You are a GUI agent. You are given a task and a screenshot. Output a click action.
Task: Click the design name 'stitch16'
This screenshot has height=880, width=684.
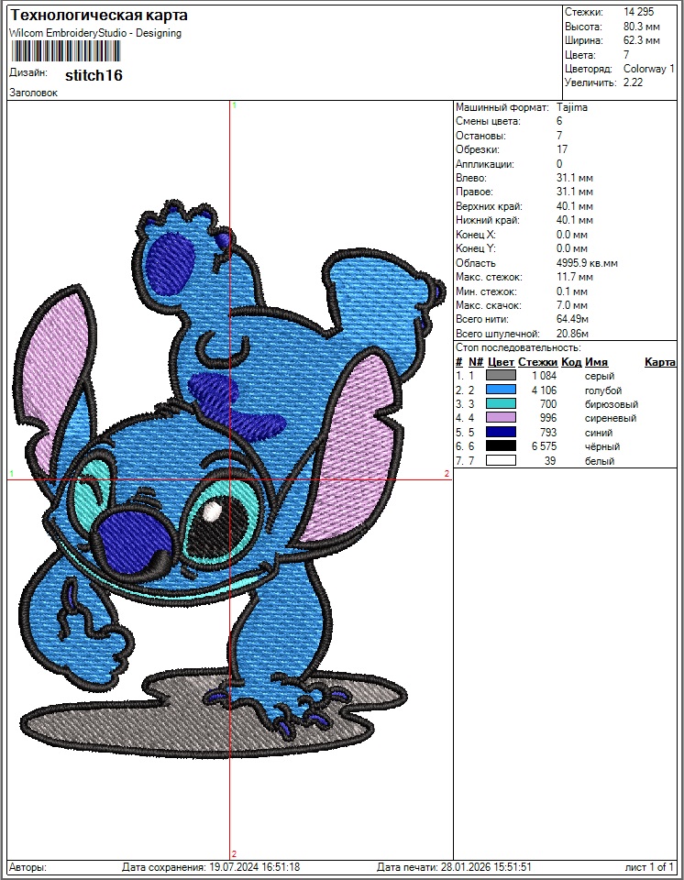click(94, 76)
